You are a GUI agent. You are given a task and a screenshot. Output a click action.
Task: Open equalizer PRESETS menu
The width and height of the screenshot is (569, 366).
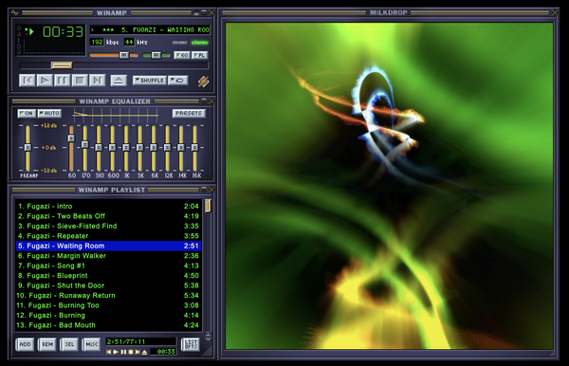point(189,113)
